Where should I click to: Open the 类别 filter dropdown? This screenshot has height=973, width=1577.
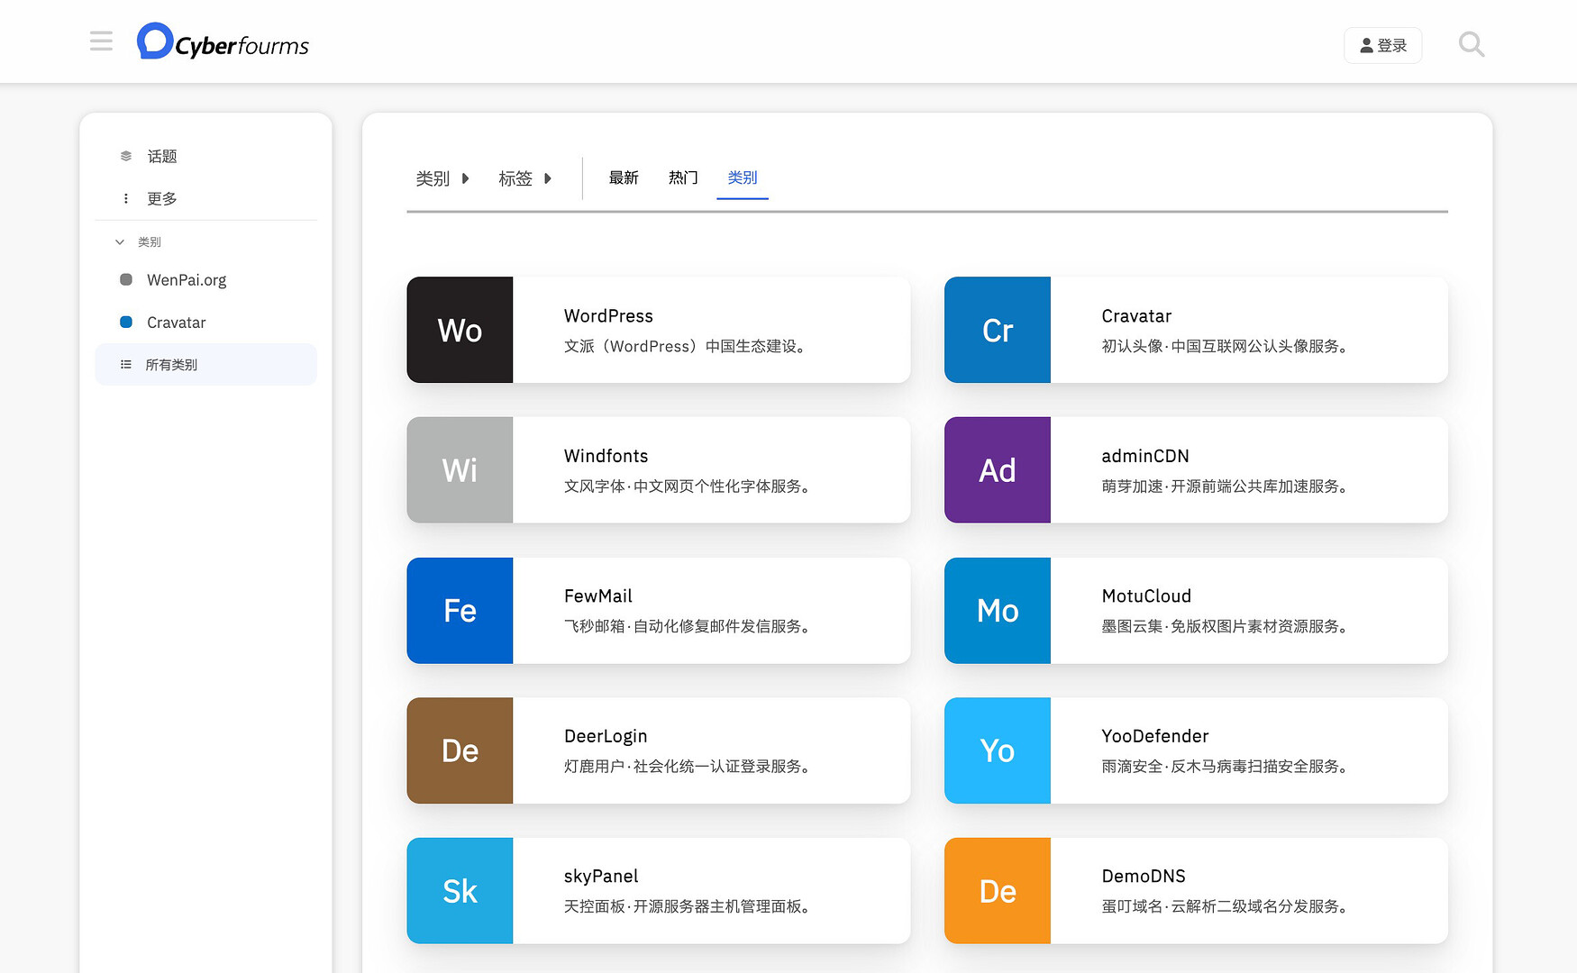(442, 178)
